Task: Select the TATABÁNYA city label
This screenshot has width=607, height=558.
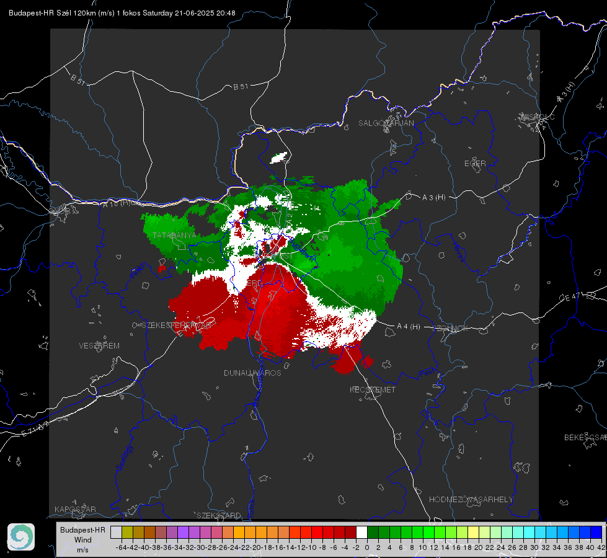Action: coord(174,235)
